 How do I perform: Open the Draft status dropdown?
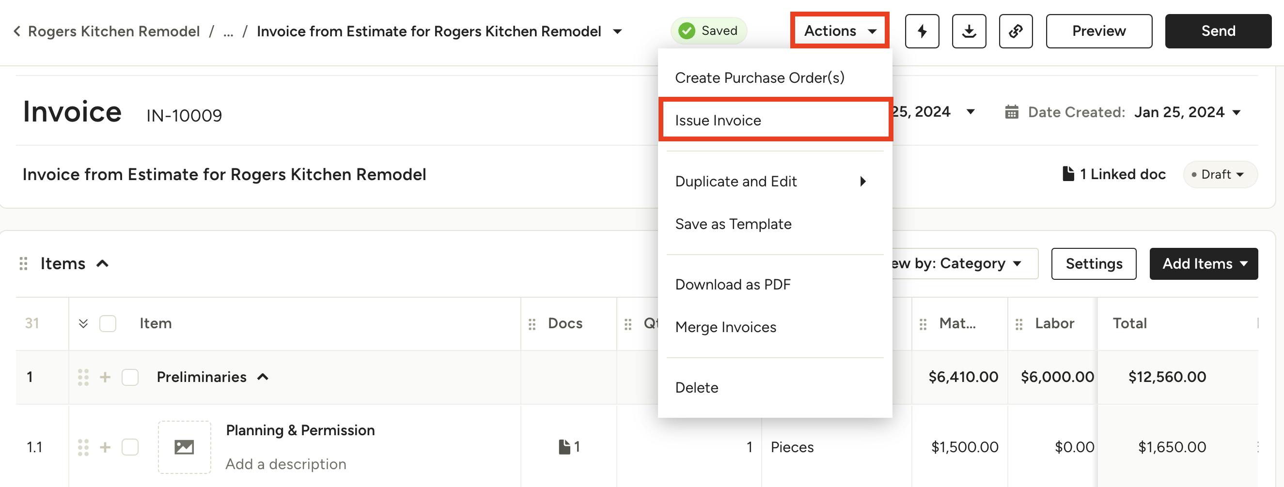coord(1220,175)
